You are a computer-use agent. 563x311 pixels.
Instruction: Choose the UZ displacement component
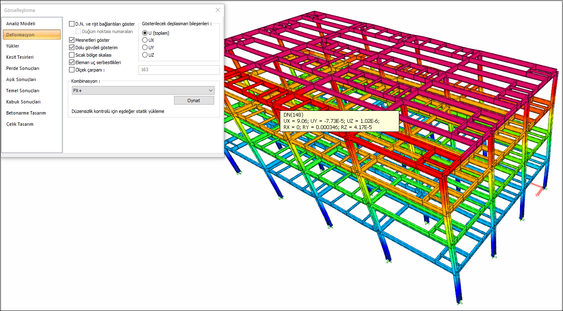(145, 55)
